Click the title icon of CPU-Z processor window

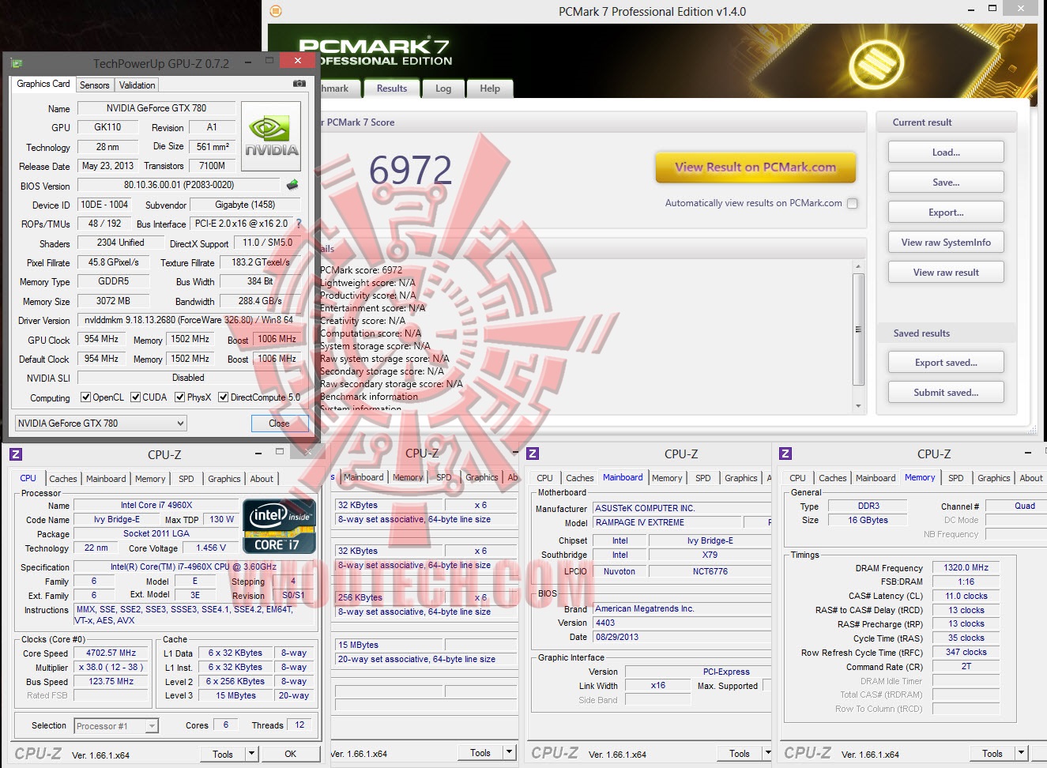(x=16, y=454)
